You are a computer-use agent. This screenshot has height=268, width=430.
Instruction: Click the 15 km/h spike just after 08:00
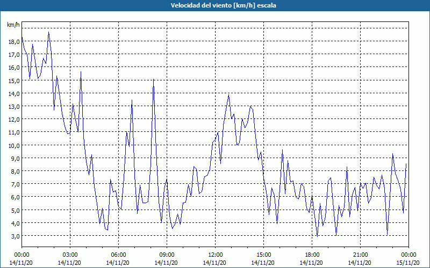(154, 79)
